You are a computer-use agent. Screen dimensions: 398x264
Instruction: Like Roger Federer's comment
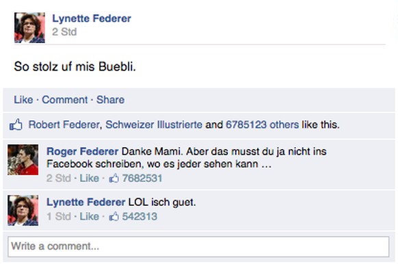coord(90,179)
